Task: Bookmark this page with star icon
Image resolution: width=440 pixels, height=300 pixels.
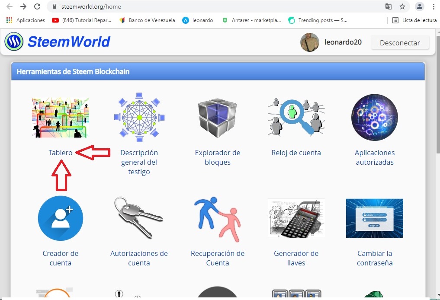Action: [402, 6]
